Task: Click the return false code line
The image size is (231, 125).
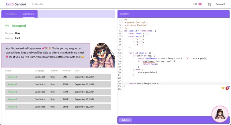Action: 150,64
